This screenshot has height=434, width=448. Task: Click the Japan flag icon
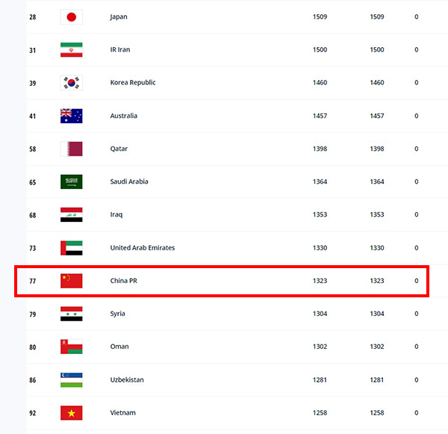71,16
